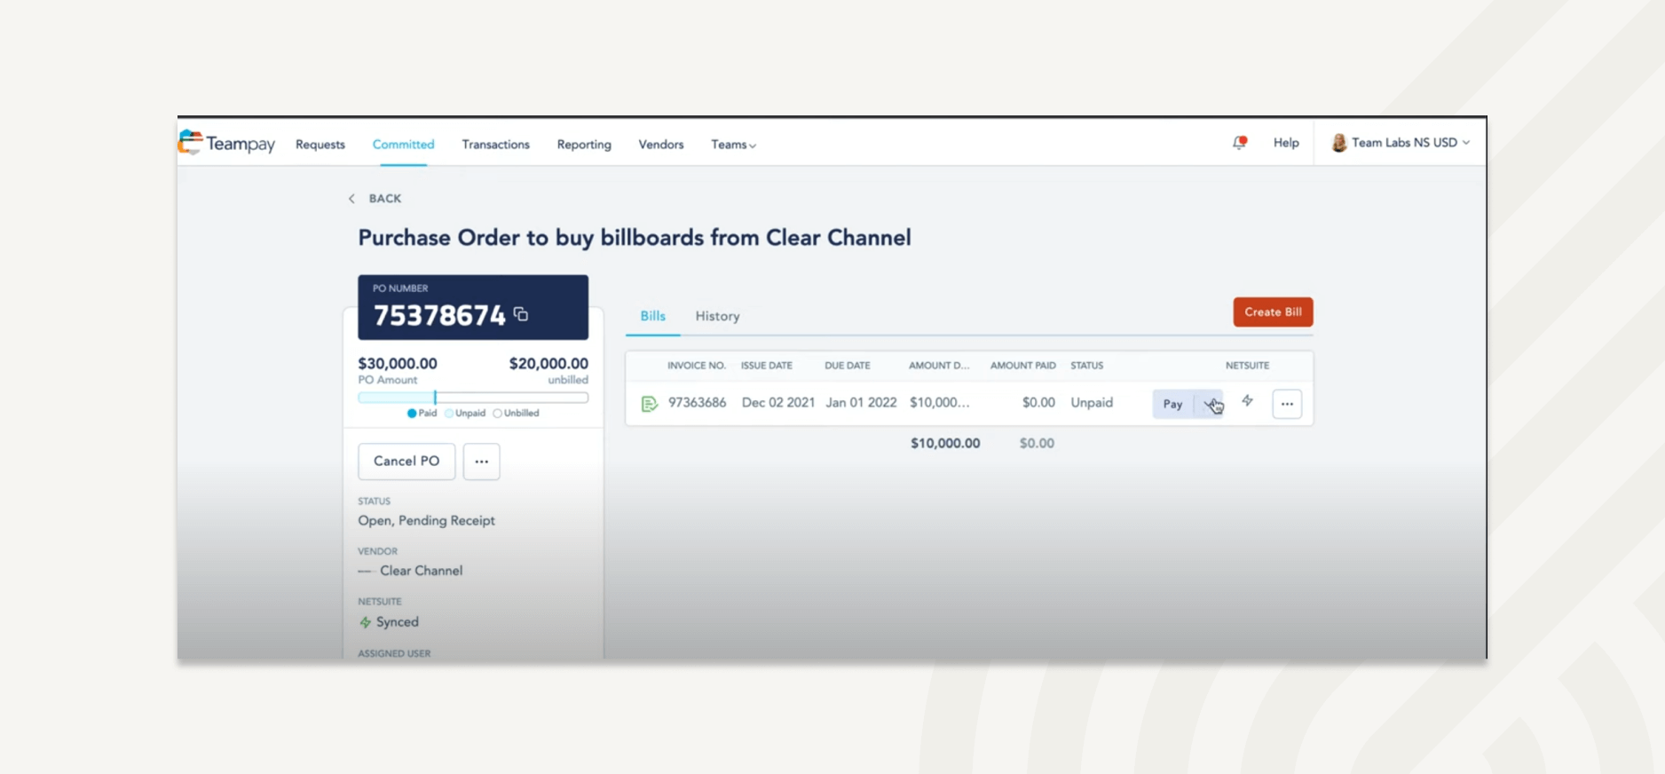Open the Committed tab in navigation
Screen dimensions: 1665x774
pyautogui.click(x=403, y=145)
